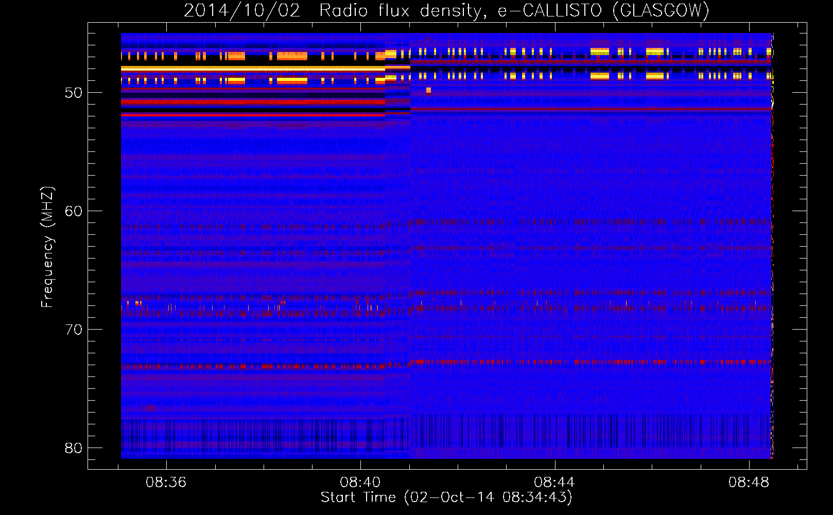Click the isolated orange spot near 50 MHz
Screen dimensions: 833x515
point(428,91)
